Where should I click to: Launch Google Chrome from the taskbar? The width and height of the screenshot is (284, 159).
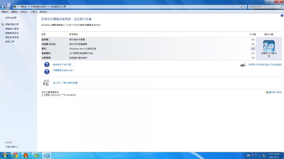15,155
